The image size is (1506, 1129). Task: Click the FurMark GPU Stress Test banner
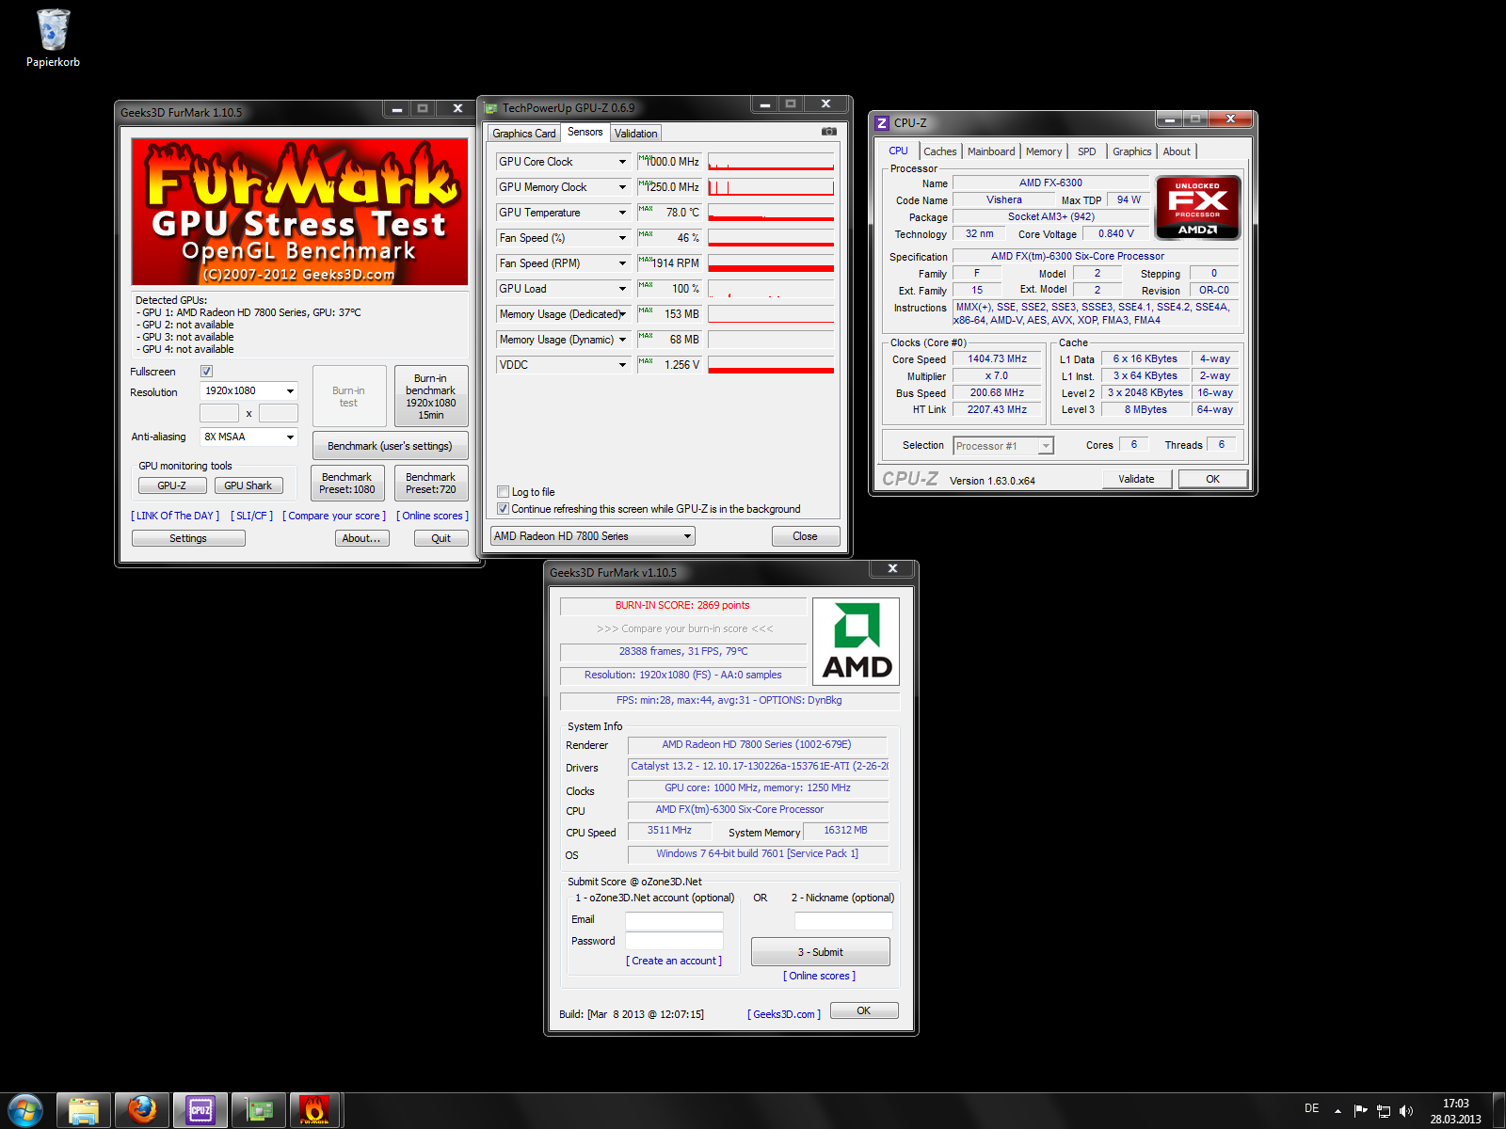click(x=299, y=212)
